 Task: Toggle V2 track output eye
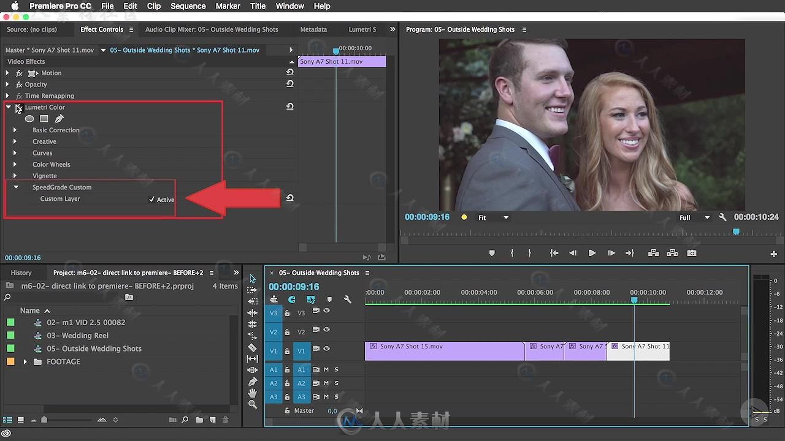326,330
